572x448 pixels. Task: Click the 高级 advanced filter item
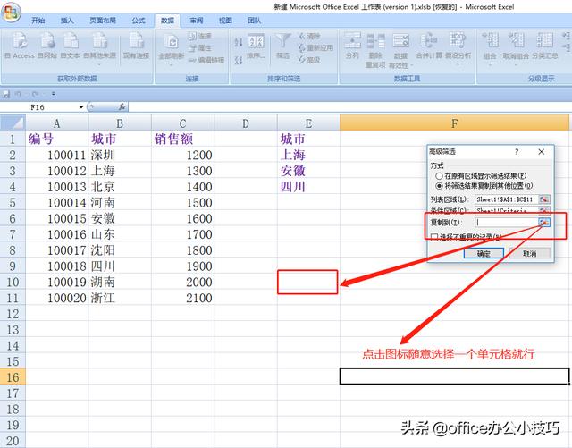point(309,60)
